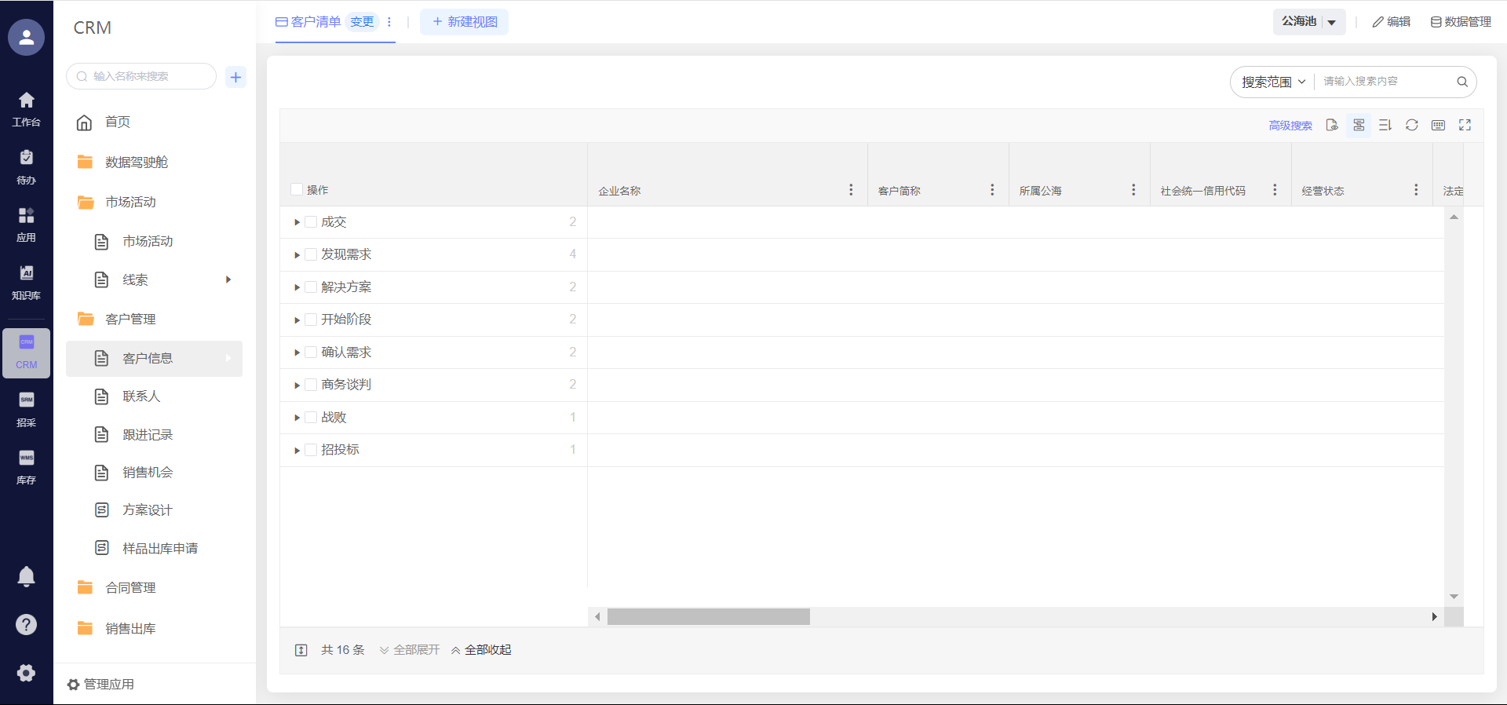The width and height of the screenshot is (1507, 705).
Task: Expand the 发现需求 group row
Action: tap(297, 255)
